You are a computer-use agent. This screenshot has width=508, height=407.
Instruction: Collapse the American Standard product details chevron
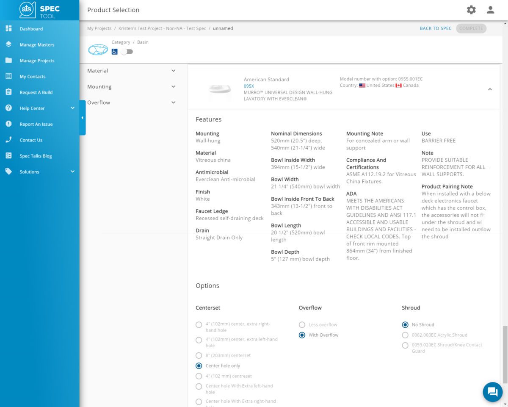point(490,89)
